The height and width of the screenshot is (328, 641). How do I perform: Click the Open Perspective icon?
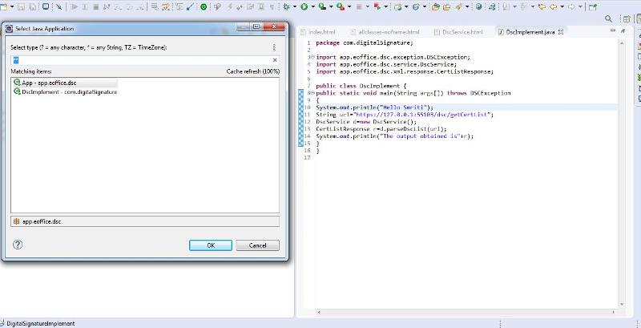(627, 18)
